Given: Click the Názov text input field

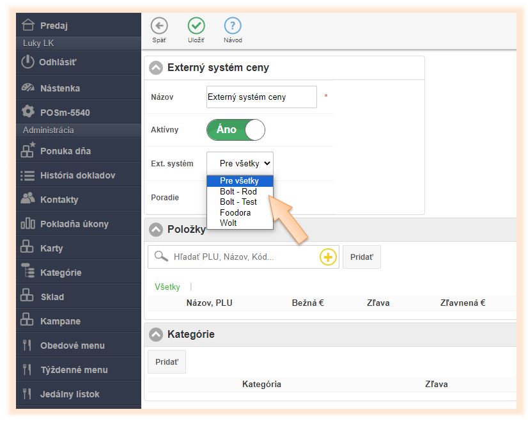Looking at the screenshot, I should click(261, 97).
